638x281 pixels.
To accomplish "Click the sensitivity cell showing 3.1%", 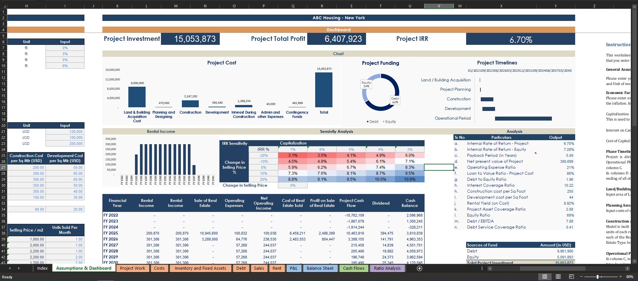I will click(x=293, y=155).
